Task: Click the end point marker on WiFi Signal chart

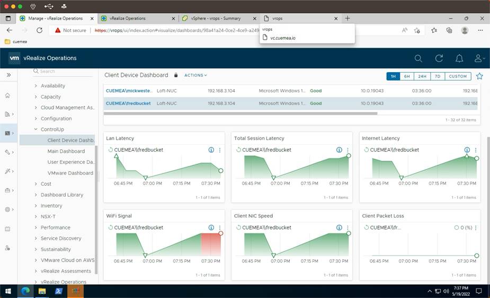Action: (x=220, y=233)
